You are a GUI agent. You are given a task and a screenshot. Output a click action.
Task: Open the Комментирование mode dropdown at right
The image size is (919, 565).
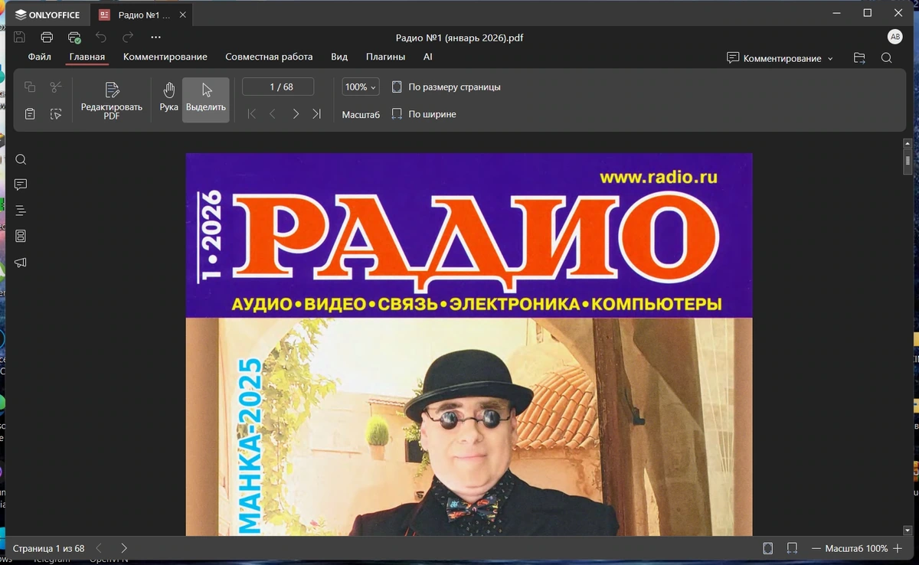(x=780, y=58)
